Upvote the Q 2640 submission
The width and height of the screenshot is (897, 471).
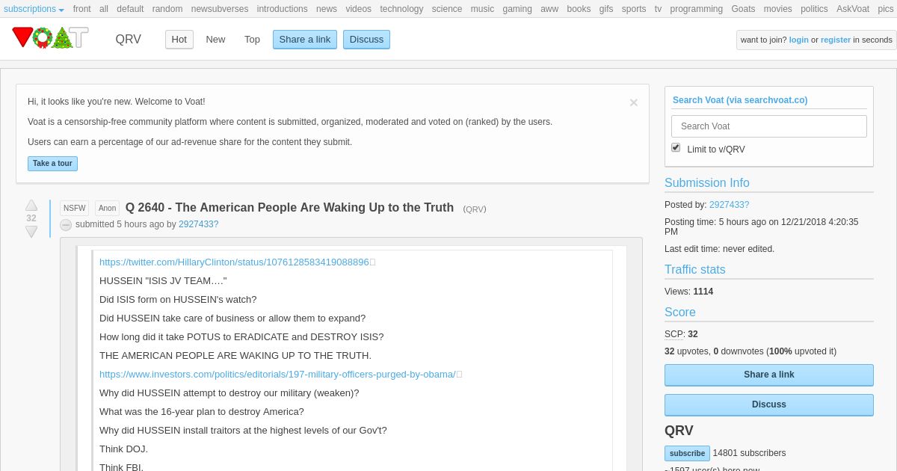[x=31, y=205]
